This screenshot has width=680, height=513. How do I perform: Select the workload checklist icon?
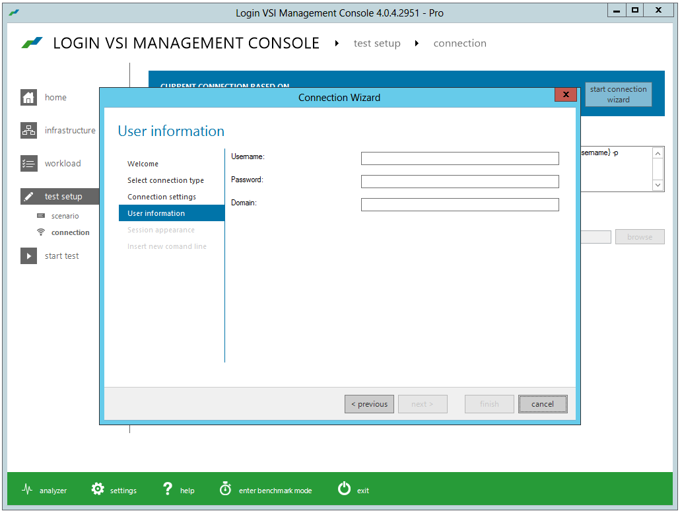tap(28, 164)
